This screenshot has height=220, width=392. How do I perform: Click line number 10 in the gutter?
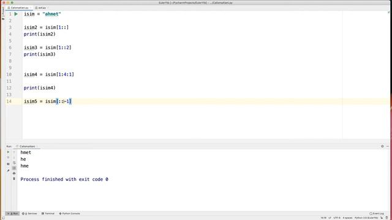point(9,75)
